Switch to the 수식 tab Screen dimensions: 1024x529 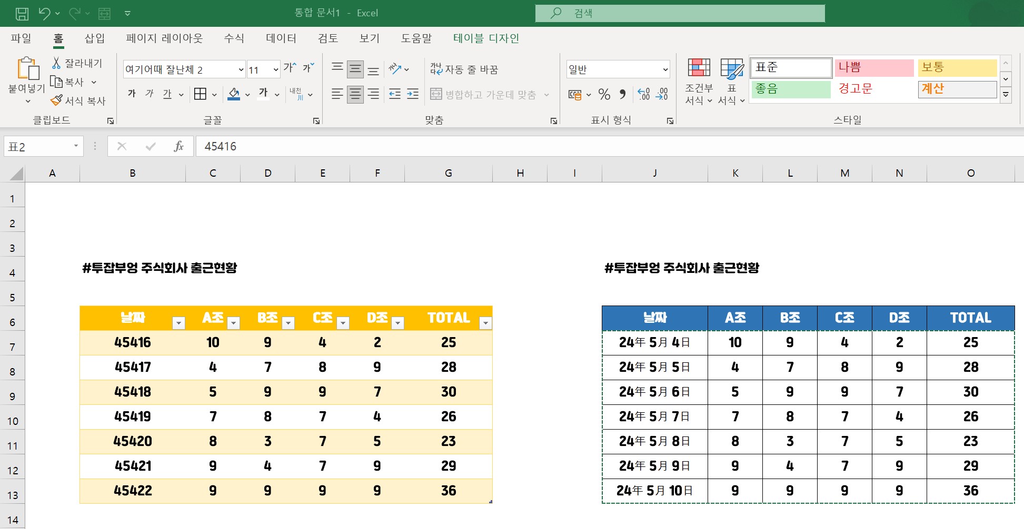tap(234, 38)
